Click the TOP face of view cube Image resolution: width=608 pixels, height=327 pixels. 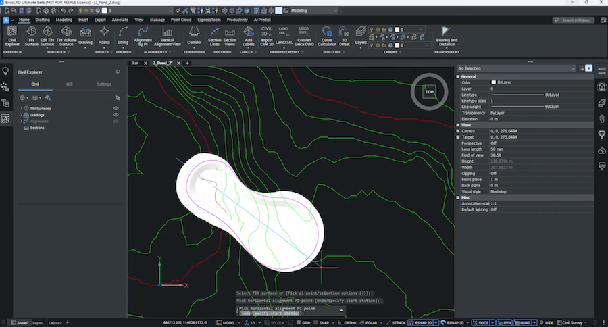[429, 92]
